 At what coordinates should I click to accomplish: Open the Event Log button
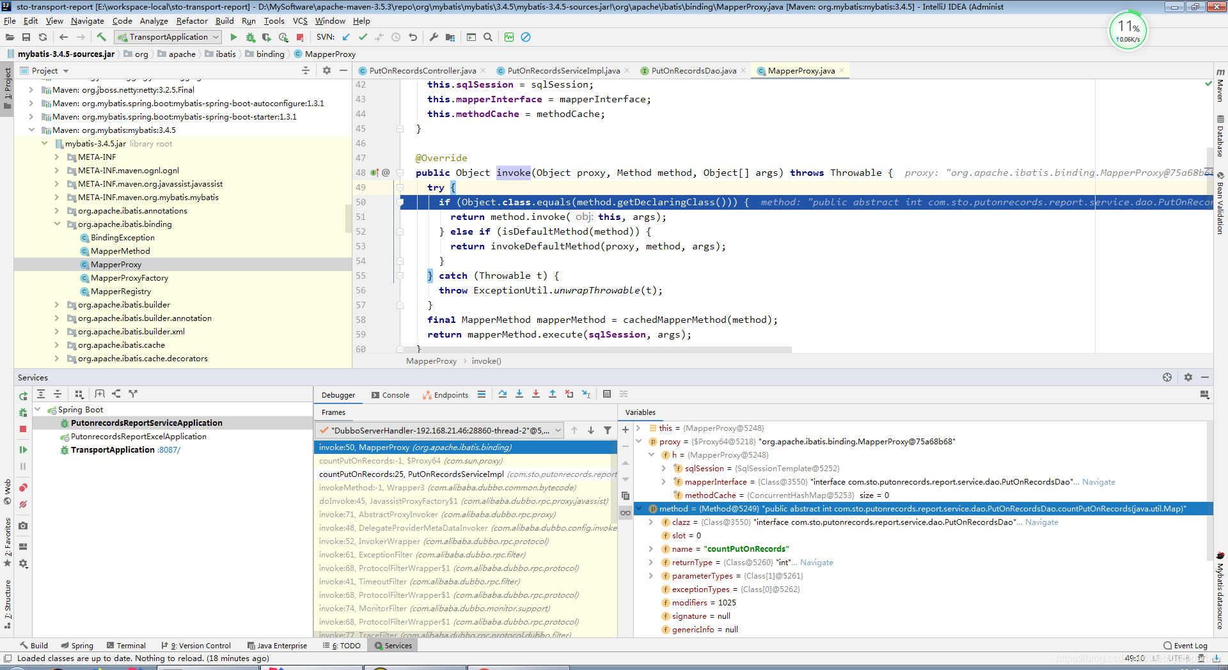click(x=1185, y=646)
